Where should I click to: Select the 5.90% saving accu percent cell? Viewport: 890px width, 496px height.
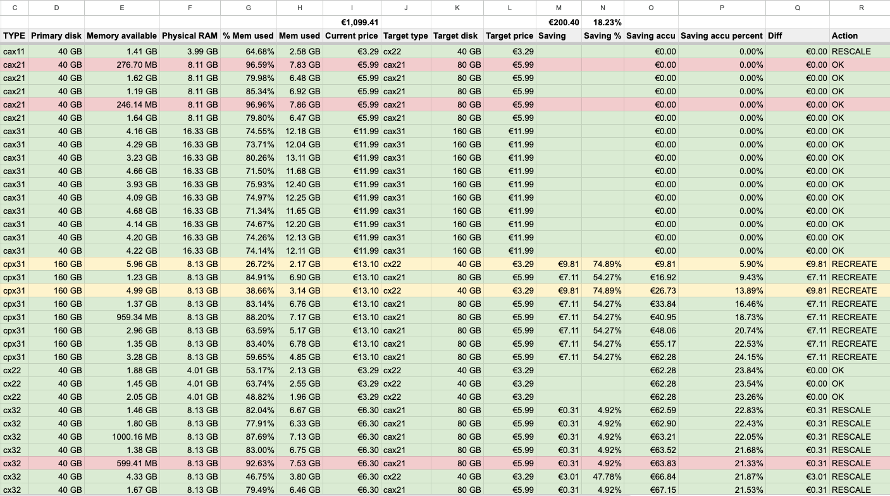pyautogui.click(x=722, y=264)
